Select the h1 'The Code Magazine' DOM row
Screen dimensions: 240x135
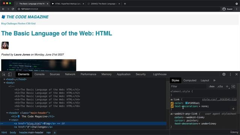[83, 117]
